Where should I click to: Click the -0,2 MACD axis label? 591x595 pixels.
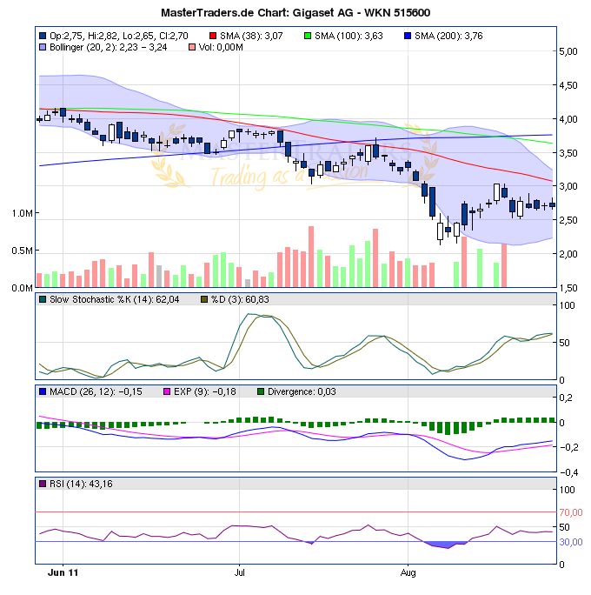click(x=568, y=447)
